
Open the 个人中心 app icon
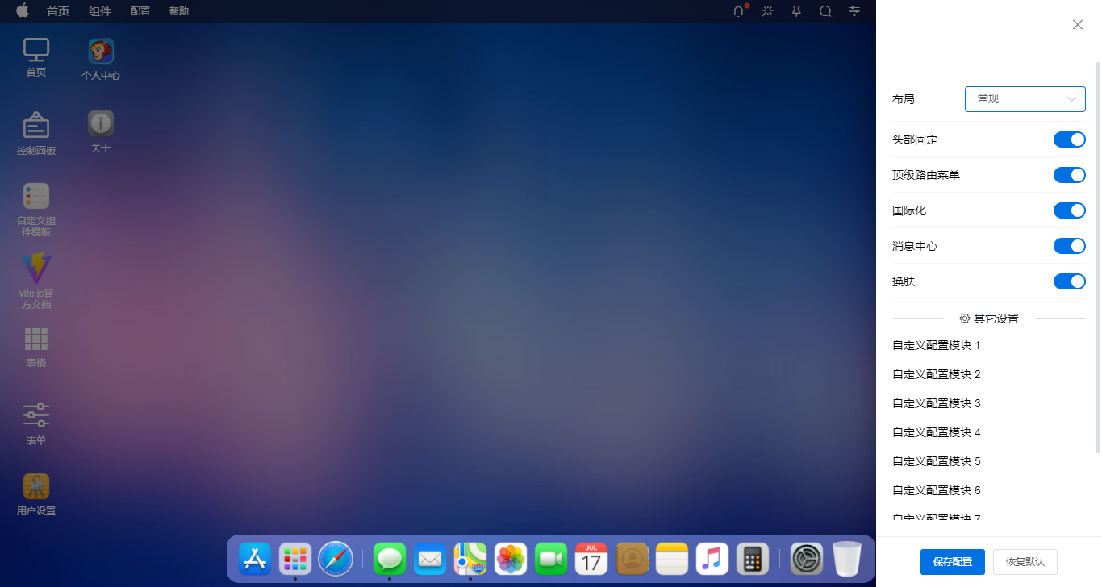pyautogui.click(x=100, y=57)
